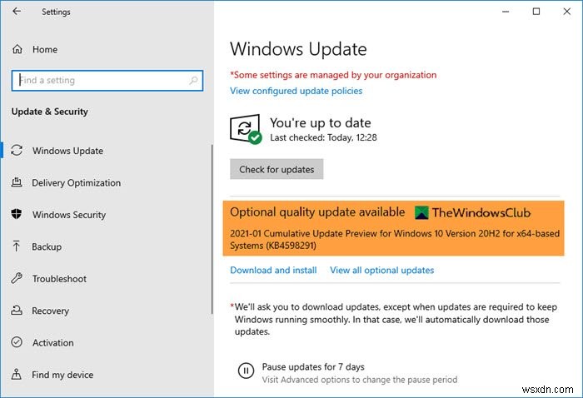Viewport: 583px width, 398px height.
Task: Open View all optional updates link
Action: 381,270
